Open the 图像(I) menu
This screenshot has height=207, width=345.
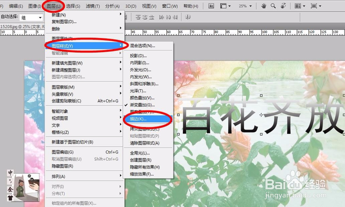pyautogui.click(x=34, y=6)
